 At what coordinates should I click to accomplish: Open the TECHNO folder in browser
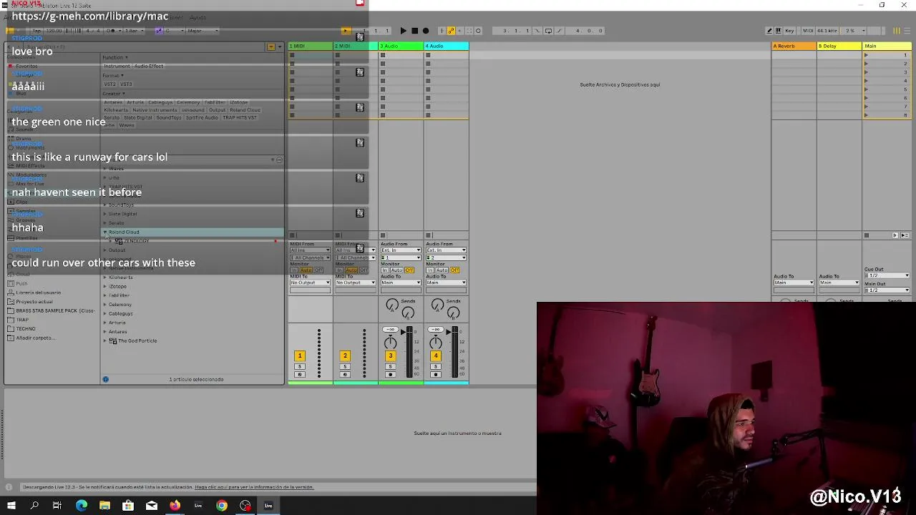26,329
